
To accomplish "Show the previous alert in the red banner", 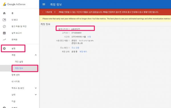I will 43,12.
